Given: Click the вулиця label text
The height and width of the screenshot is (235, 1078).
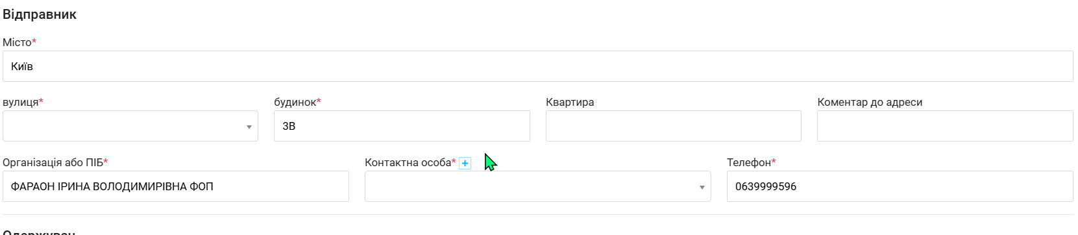Looking at the screenshot, I should click(21, 103).
